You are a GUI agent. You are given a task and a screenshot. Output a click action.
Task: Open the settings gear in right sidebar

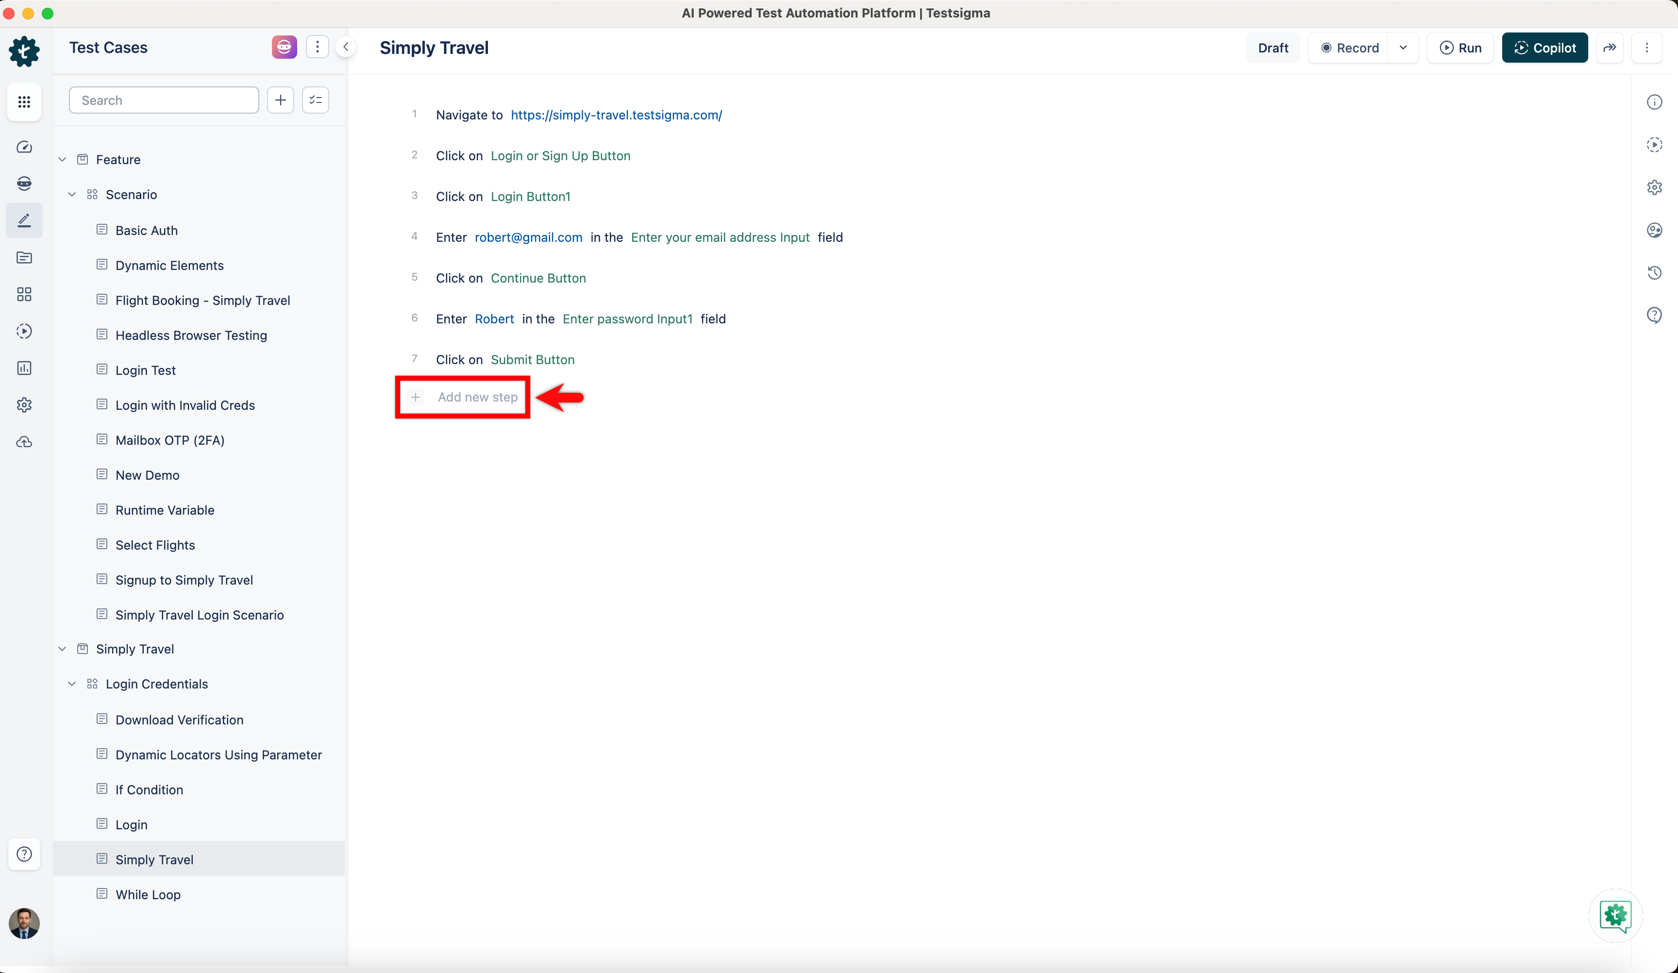pos(1654,187)
